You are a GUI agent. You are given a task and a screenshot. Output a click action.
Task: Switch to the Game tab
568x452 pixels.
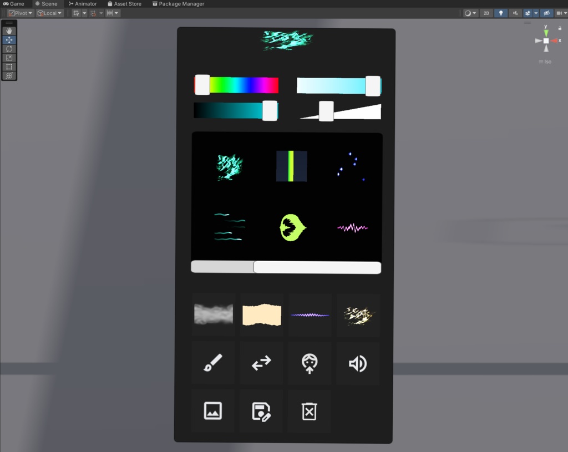click(14, 3)
